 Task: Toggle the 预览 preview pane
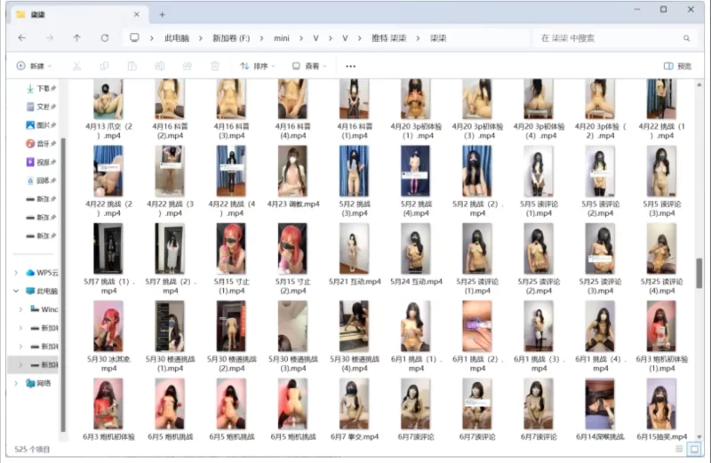[677, 67]
